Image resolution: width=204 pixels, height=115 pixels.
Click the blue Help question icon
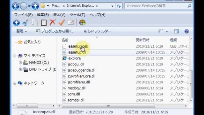186,31
